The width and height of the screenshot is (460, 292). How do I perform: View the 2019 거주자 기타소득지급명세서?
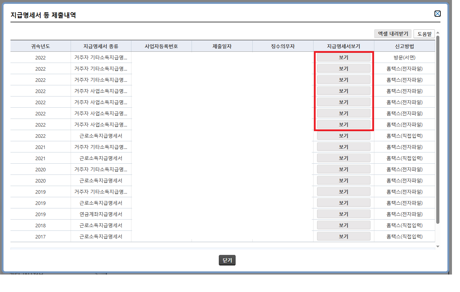pyautogui.click(x=344, y=191)
